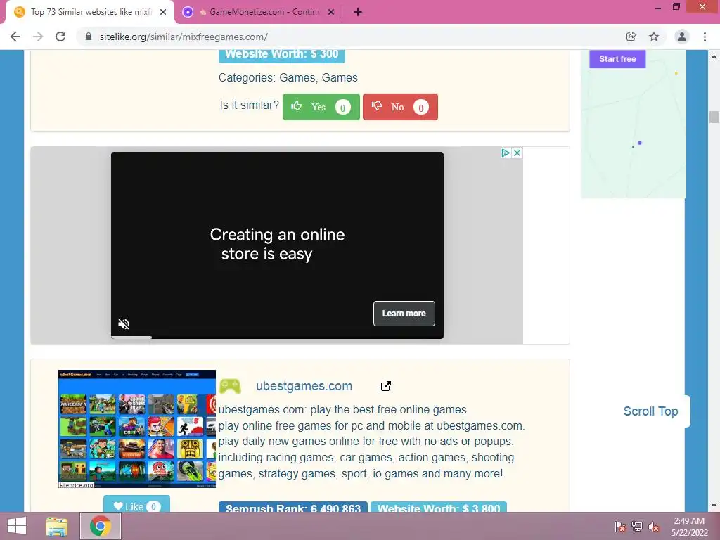Screen dimensions: 720x540
Task: Click Start free in sidebar ad
Action: tap(617, 59)
